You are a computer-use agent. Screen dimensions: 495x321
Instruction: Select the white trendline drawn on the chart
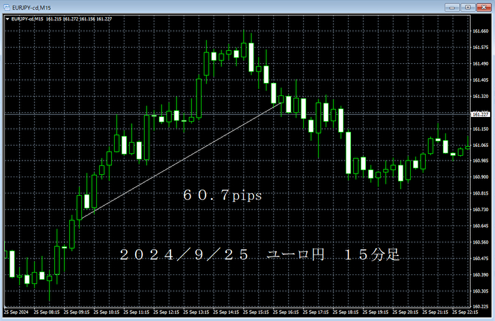click(x=181, y=160)
